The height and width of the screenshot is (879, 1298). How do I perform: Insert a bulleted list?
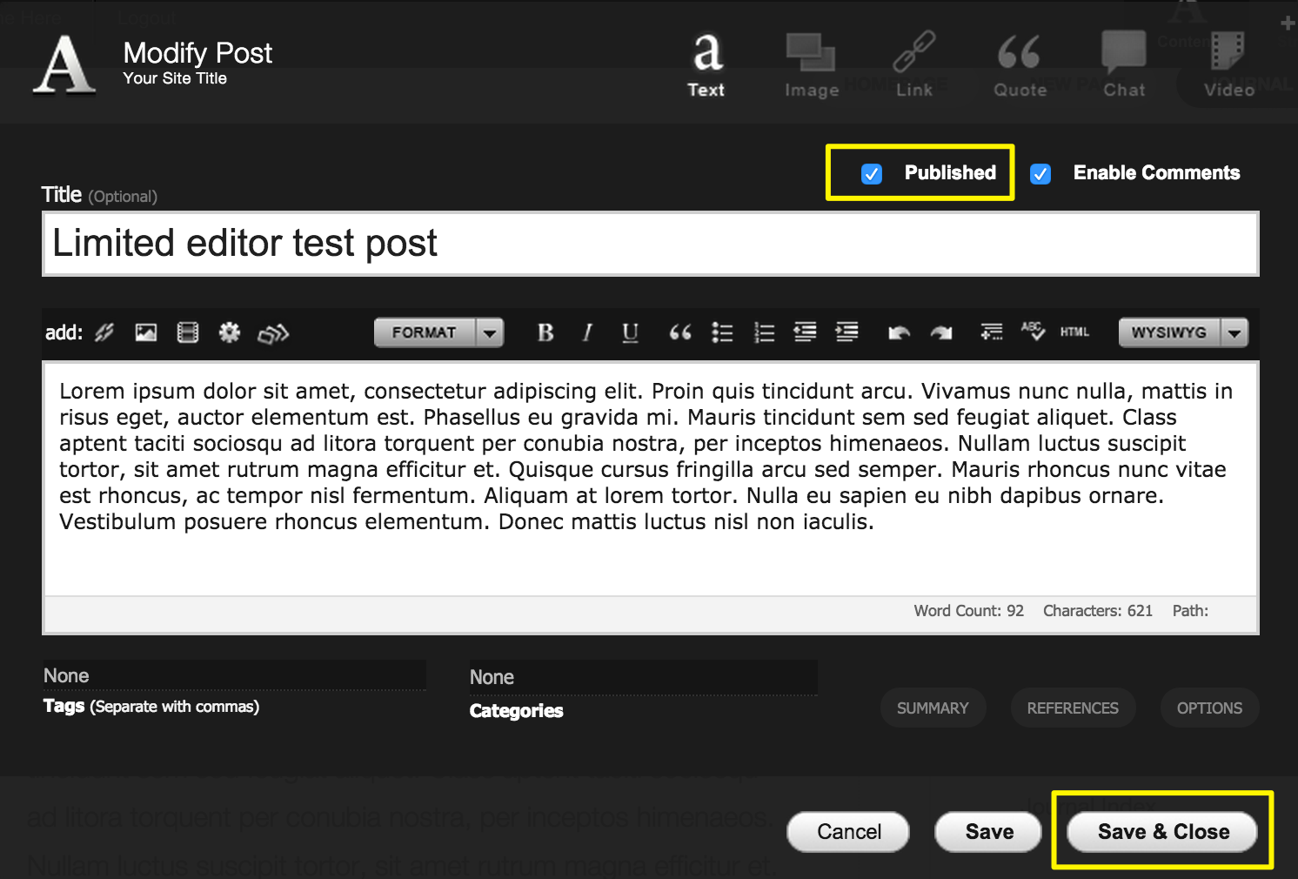click(722, 332)
